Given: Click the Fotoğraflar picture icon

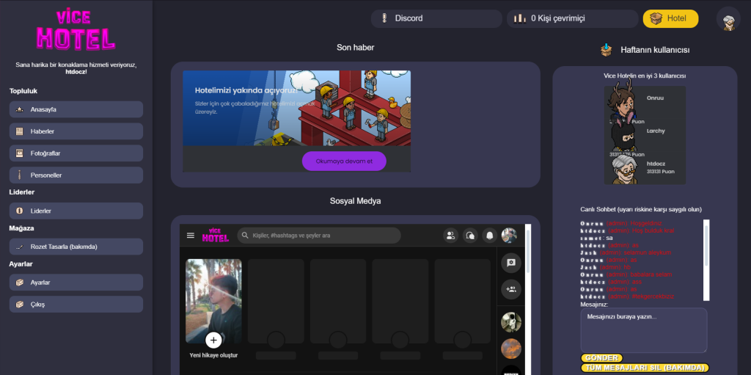Looking at the screenshot, I should point(20,153).
